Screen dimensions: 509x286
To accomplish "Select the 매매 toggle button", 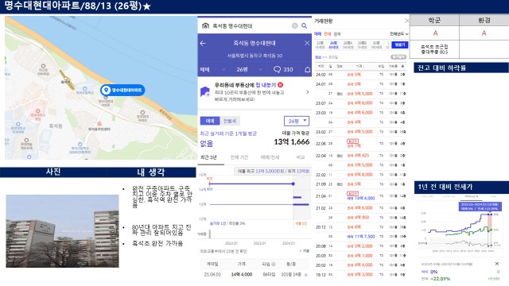I will [210, 121].
